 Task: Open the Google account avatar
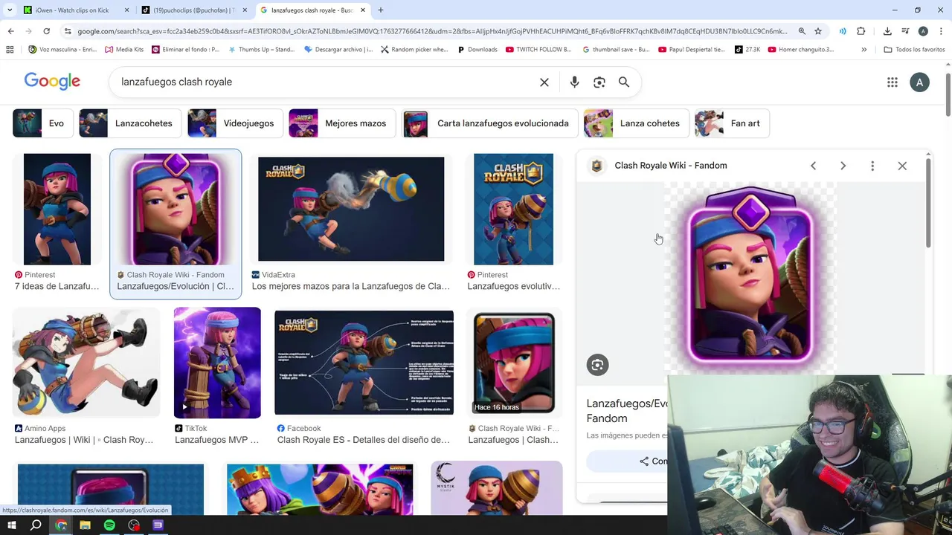pyautogui.click(x=919, y=82)
